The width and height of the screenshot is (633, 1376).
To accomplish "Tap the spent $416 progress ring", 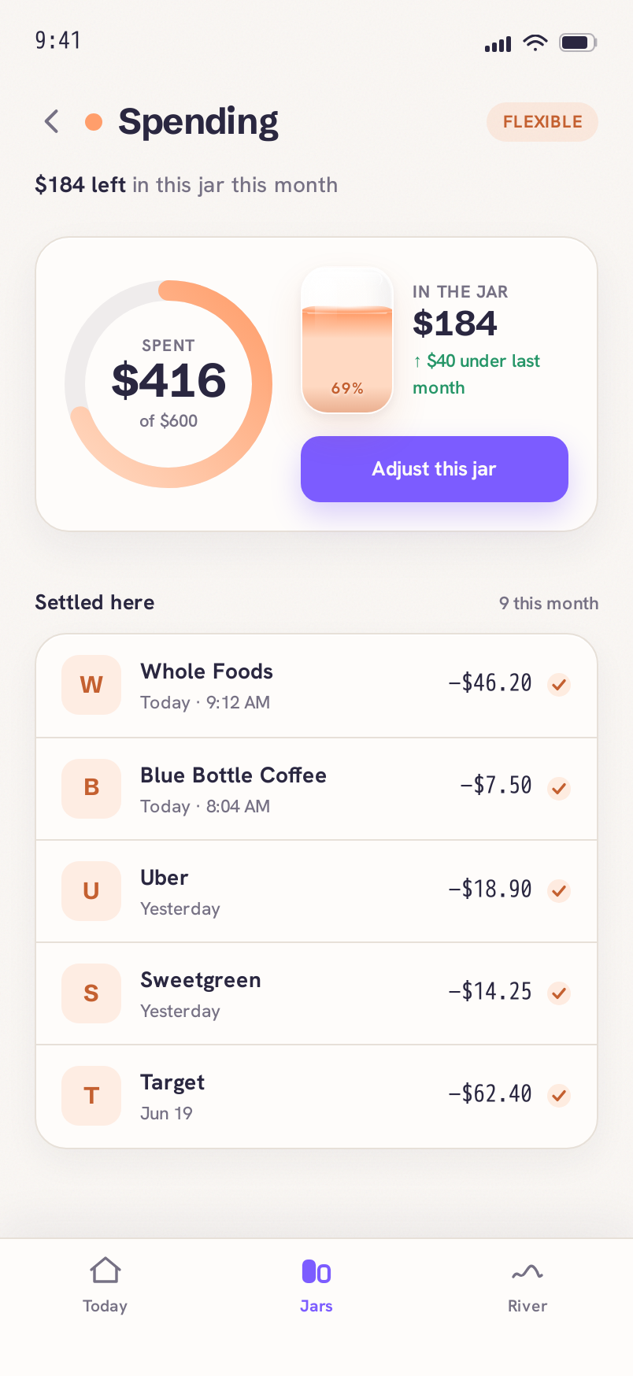I will 168,384.
